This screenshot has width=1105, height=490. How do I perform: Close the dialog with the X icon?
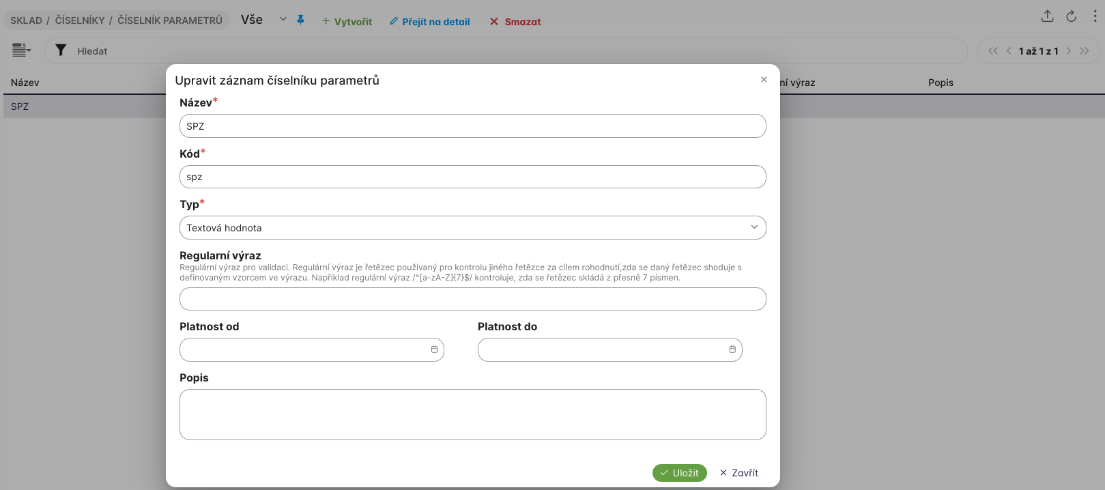[764, 80]
